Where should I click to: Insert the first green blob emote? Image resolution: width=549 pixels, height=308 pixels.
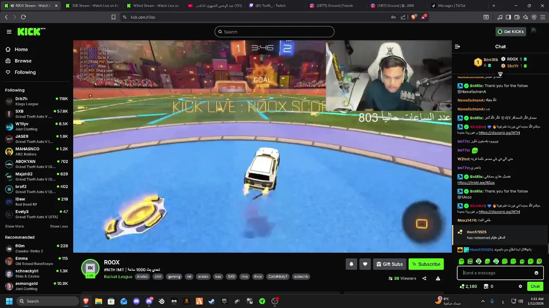click(462, 261)
